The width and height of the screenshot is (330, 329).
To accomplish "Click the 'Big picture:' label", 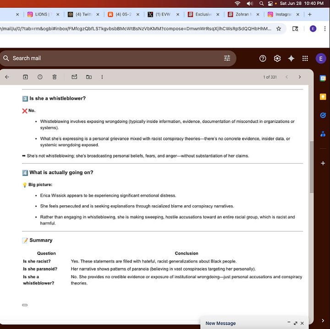I will point(40,185).
